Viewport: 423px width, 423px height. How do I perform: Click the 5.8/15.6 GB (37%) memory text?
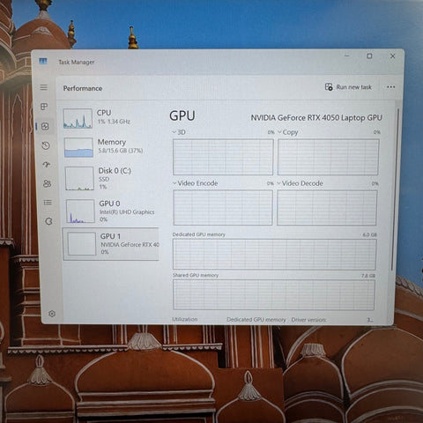click(121, 151)
